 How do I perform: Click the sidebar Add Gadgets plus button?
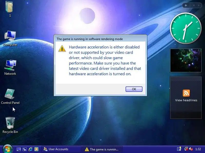click(186, 5)
